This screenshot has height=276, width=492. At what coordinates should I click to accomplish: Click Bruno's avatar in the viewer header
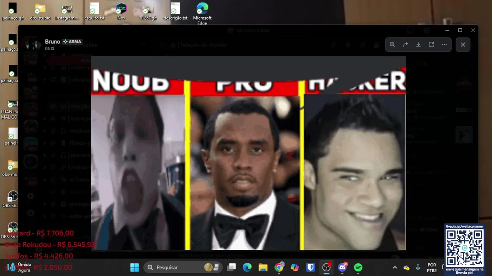tap(33, 44)
